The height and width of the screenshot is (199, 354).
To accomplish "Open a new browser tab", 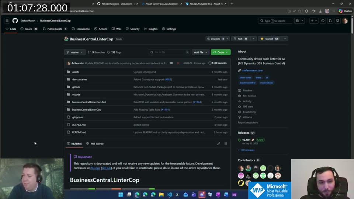I will click(232, 4).
